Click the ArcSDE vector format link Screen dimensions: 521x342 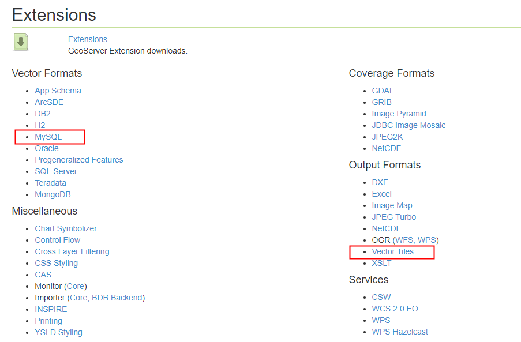click(x=49, y=102)
